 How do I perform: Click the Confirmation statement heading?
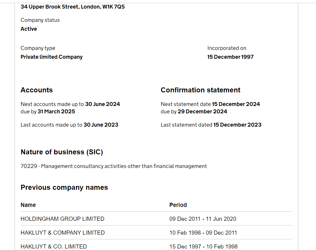200,90
